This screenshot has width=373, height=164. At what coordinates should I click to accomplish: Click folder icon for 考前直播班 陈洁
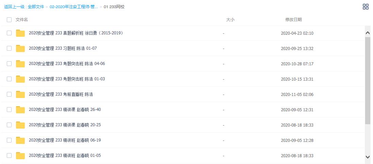pos(20,95)
